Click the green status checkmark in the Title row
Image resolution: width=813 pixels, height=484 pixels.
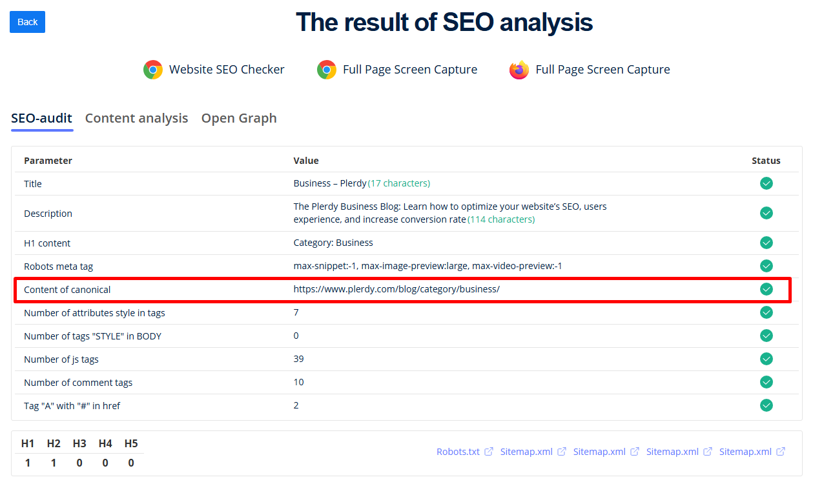[767, 184]
